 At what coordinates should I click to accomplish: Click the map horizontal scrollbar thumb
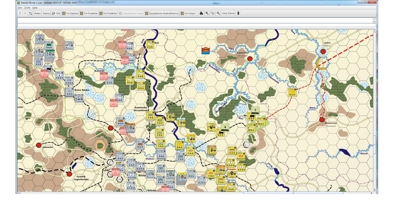293,193
